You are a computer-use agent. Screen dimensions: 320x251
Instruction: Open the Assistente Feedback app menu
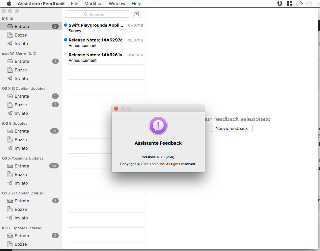41,4
